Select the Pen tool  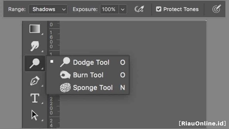click(x=35, y=81)
